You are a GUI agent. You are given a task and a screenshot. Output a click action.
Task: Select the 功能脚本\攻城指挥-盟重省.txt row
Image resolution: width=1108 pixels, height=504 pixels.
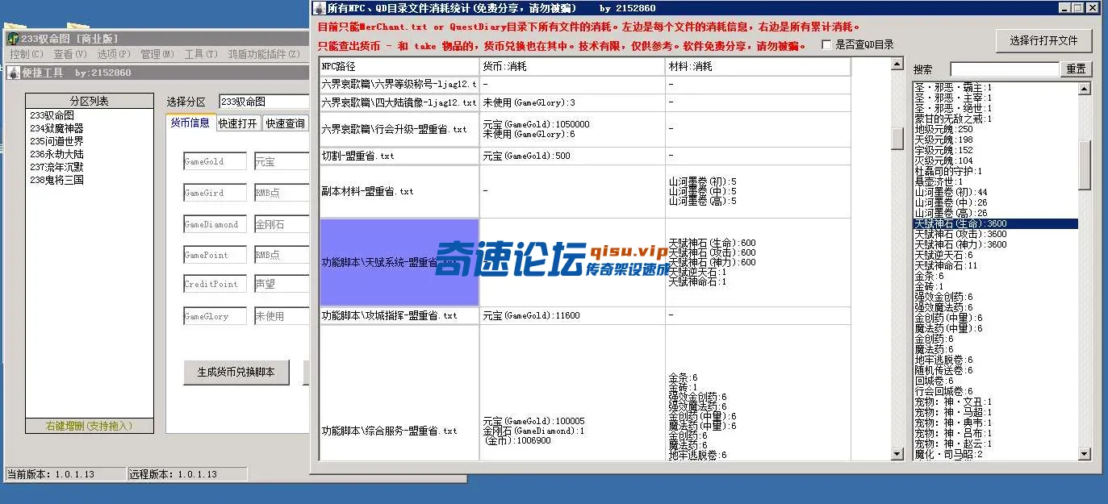[x=585, y=315]
